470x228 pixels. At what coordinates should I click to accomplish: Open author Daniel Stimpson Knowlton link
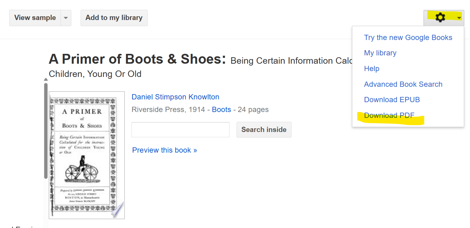175,97
